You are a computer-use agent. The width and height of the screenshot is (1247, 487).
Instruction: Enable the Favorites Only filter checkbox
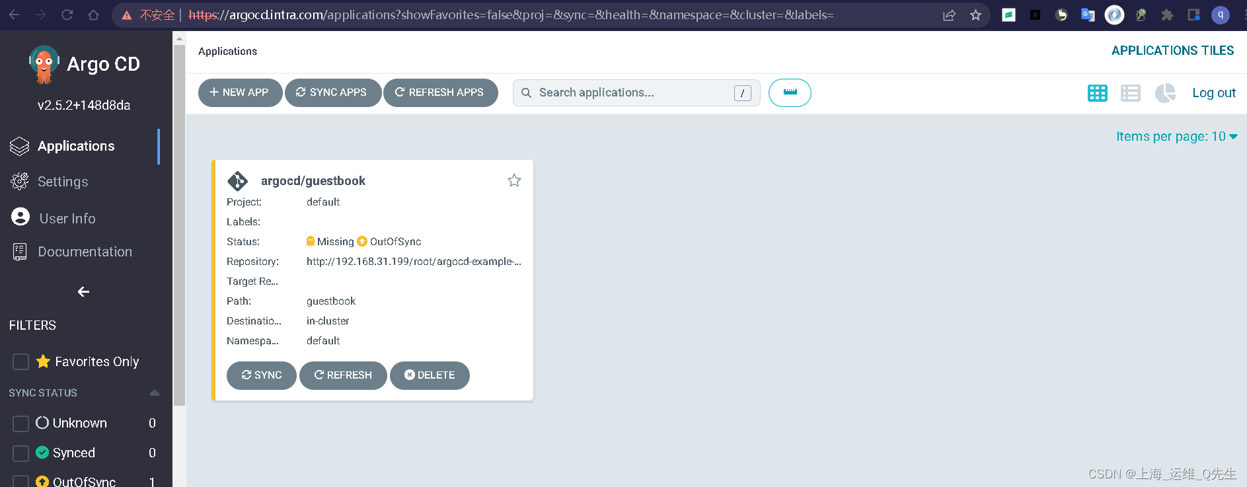click(x=21, y=361)
